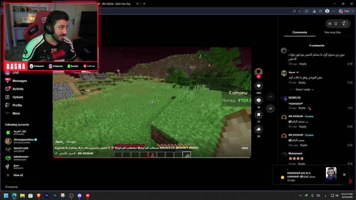
Task: Open Adobe Premiere Pro from the taskbar
Action: coord(47,196)
